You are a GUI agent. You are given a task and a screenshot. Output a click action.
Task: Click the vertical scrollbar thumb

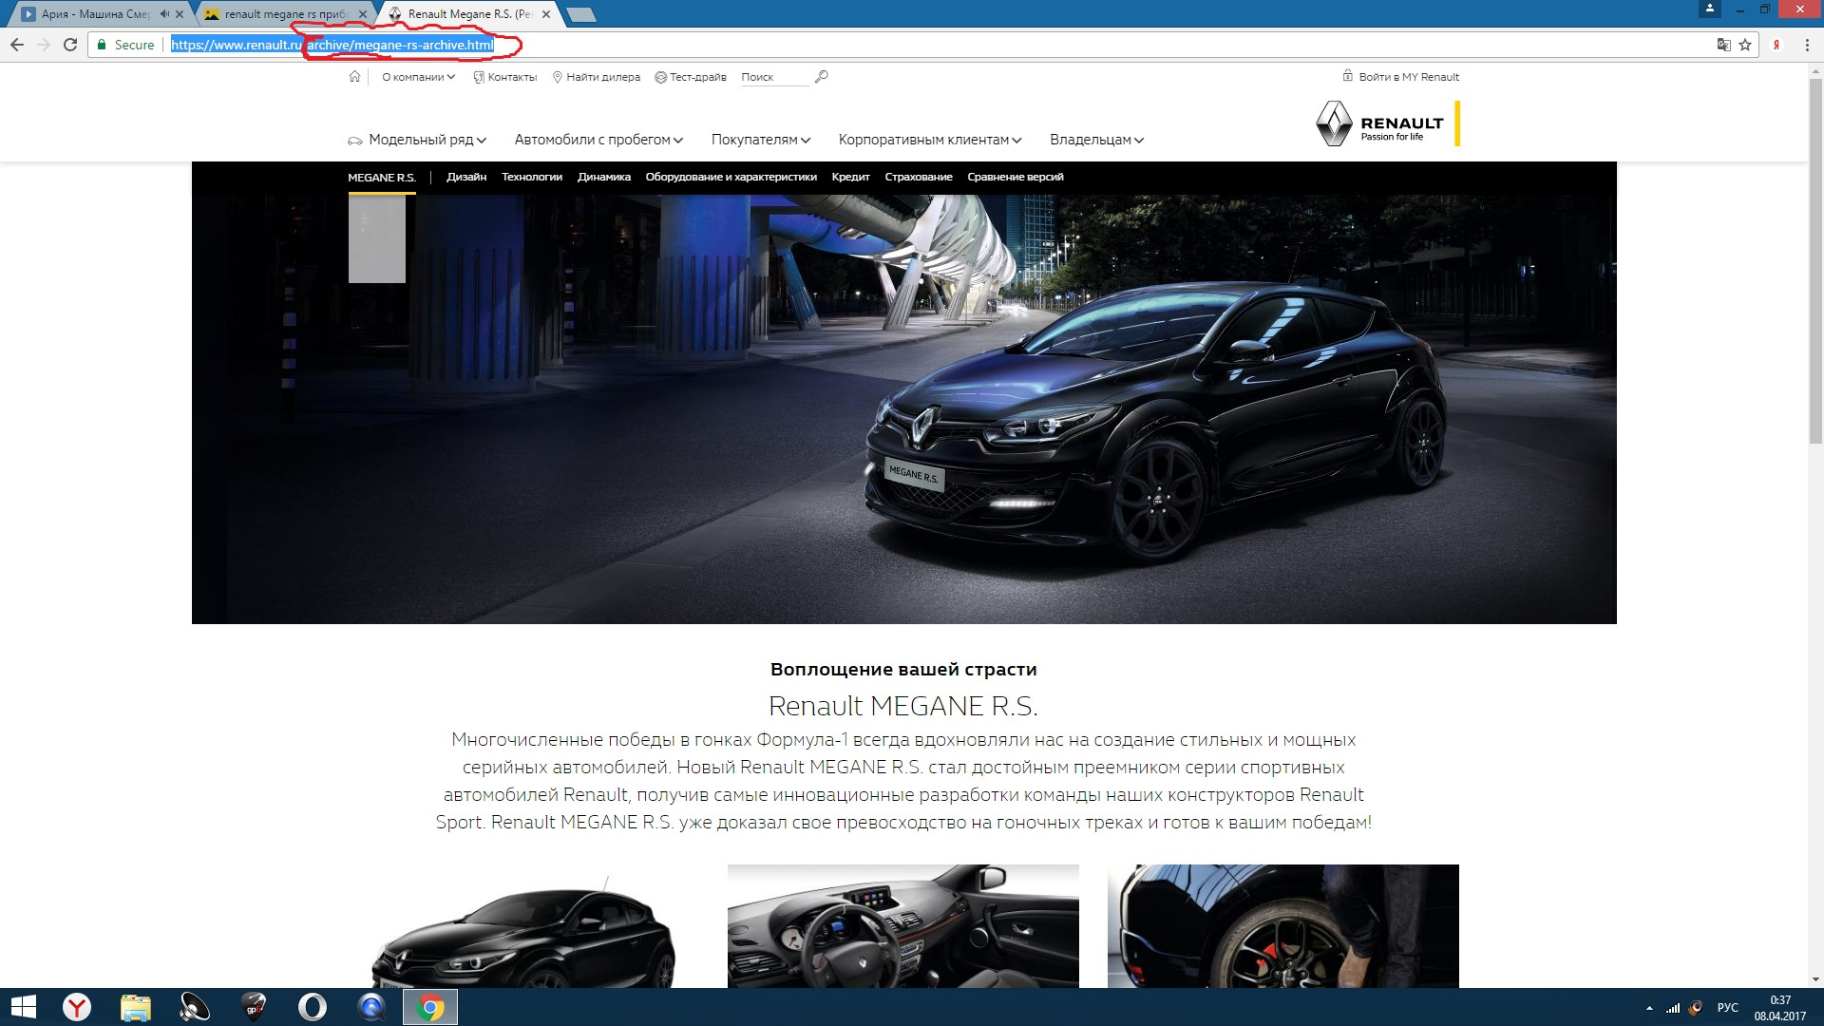point(1815,259)
